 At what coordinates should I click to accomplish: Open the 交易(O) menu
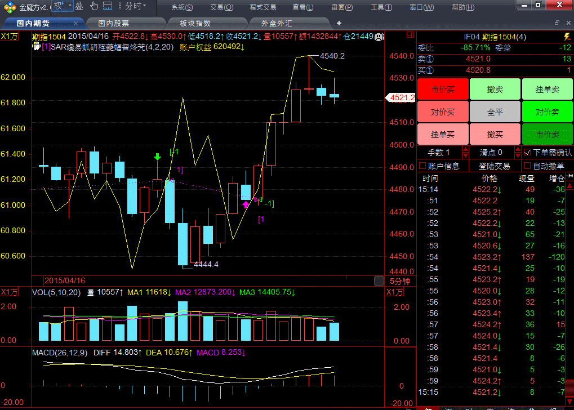click(x=221, y=7)
